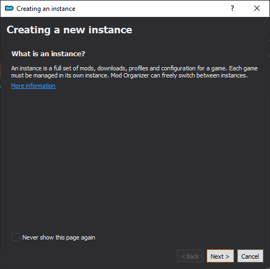The width and height of the screenshot is (270, 269).
Task: Close the Creating an instance dialog
Action: click(x=257, y=8)
